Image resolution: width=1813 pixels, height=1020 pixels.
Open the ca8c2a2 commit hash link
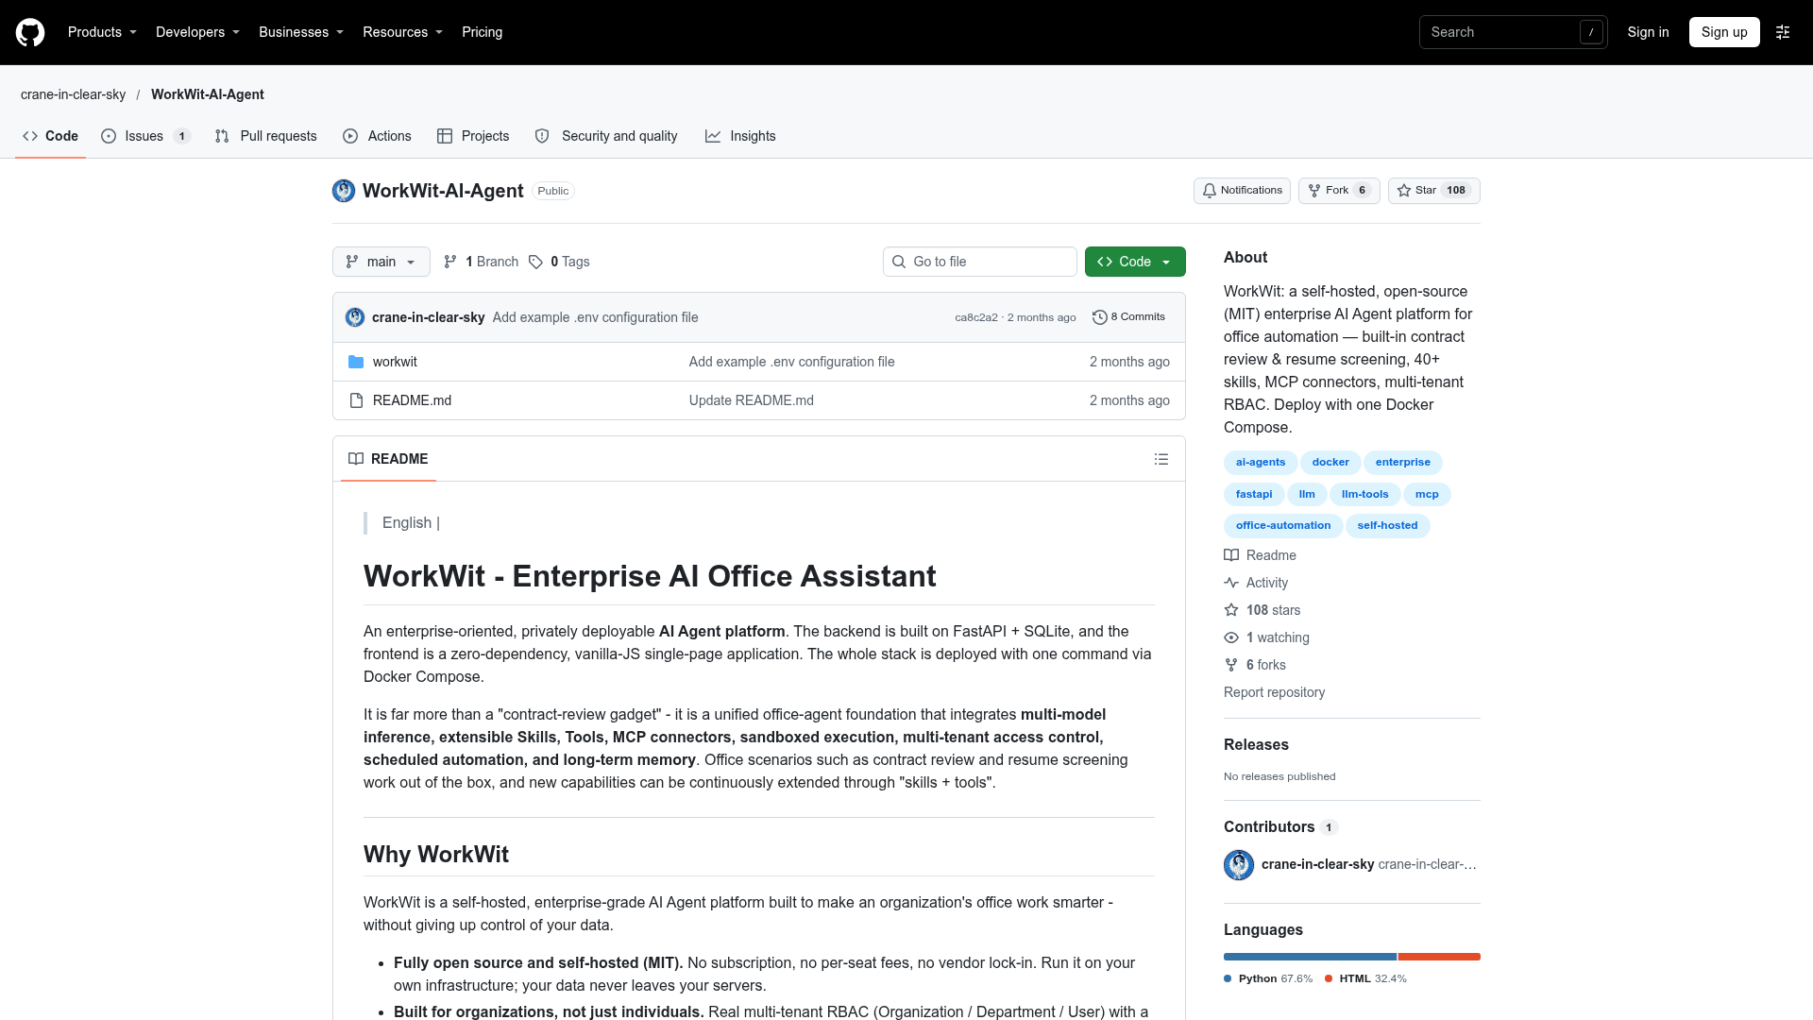coord(975,317)
